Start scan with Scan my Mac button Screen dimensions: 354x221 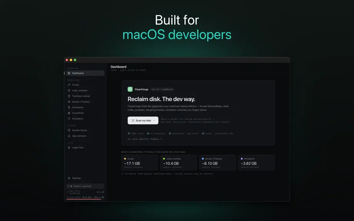tap(143, 120)
